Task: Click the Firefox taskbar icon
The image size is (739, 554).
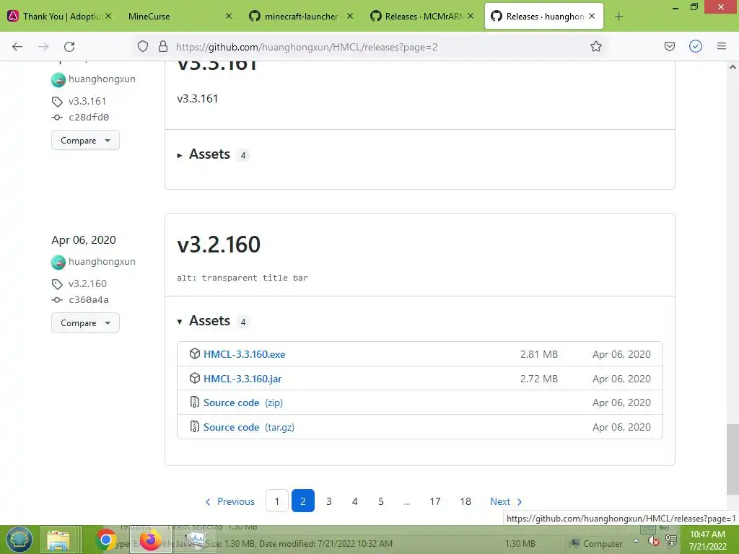Action: [150, 540]
